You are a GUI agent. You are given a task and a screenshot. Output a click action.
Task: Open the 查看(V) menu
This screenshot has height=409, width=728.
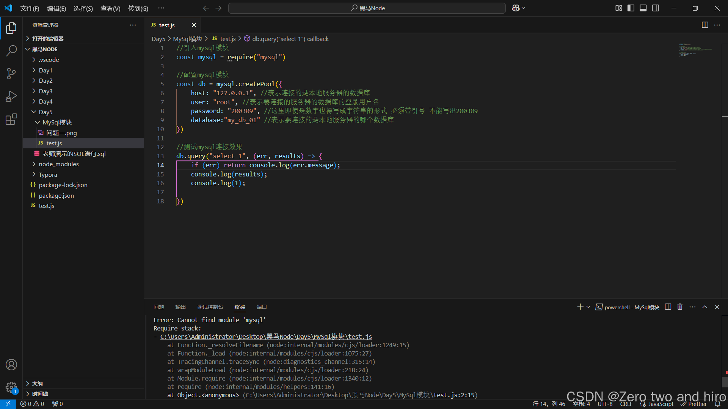[x=110, y=8]
